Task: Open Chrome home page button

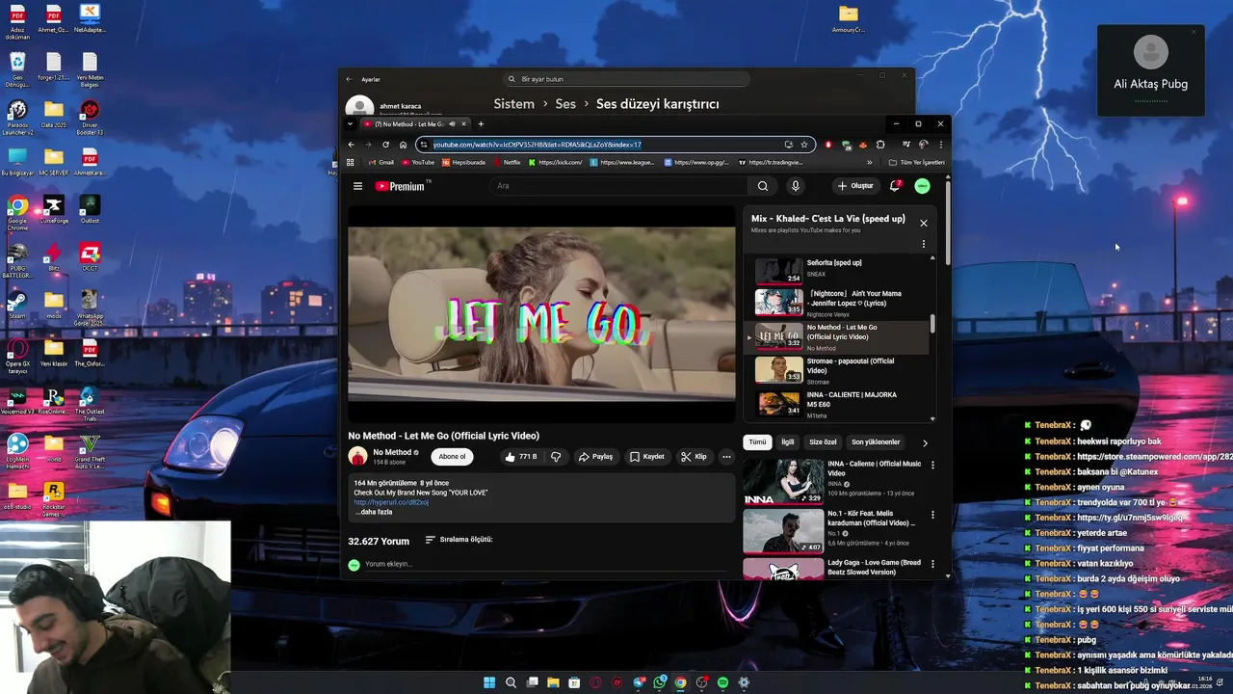Action: coord(403,145)
